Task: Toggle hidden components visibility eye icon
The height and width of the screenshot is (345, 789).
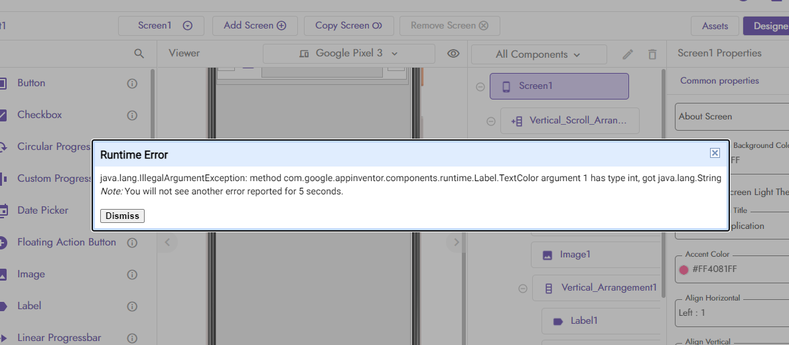Action: (453, 54)
